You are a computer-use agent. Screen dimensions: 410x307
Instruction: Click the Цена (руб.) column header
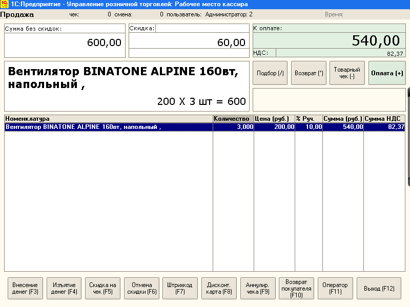274,119
